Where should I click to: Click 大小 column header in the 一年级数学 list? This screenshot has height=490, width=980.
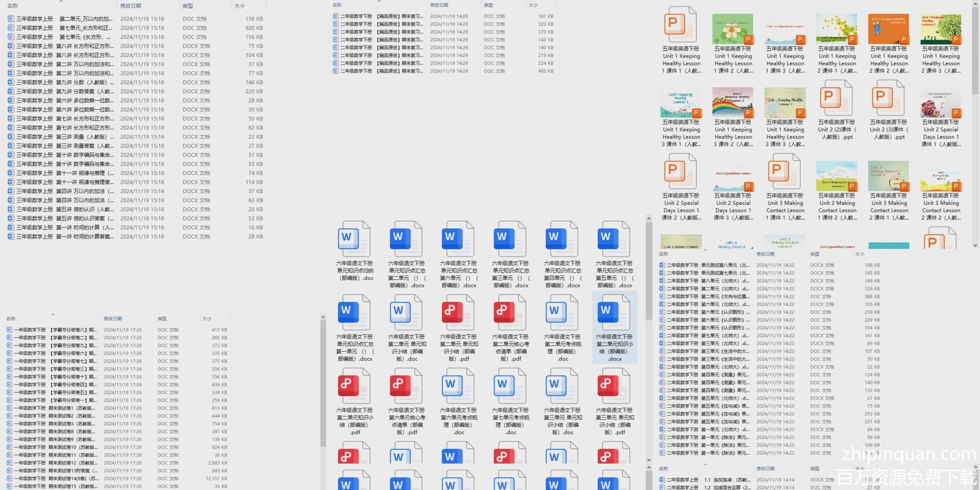pyautogui.click(x=207, y=318)
